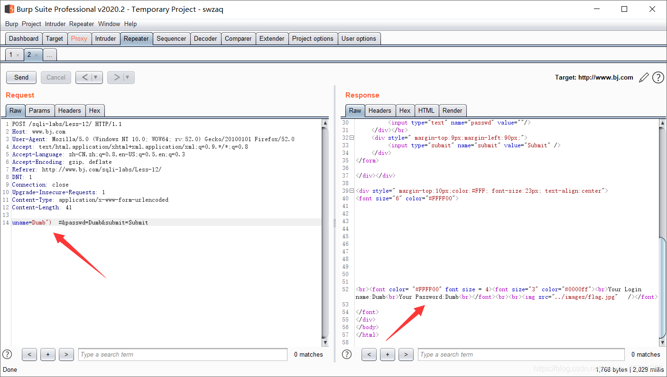Click the Response pane scrollbar thumb
The height and width of the screenshot is (377, 667).
coord(663,287)
